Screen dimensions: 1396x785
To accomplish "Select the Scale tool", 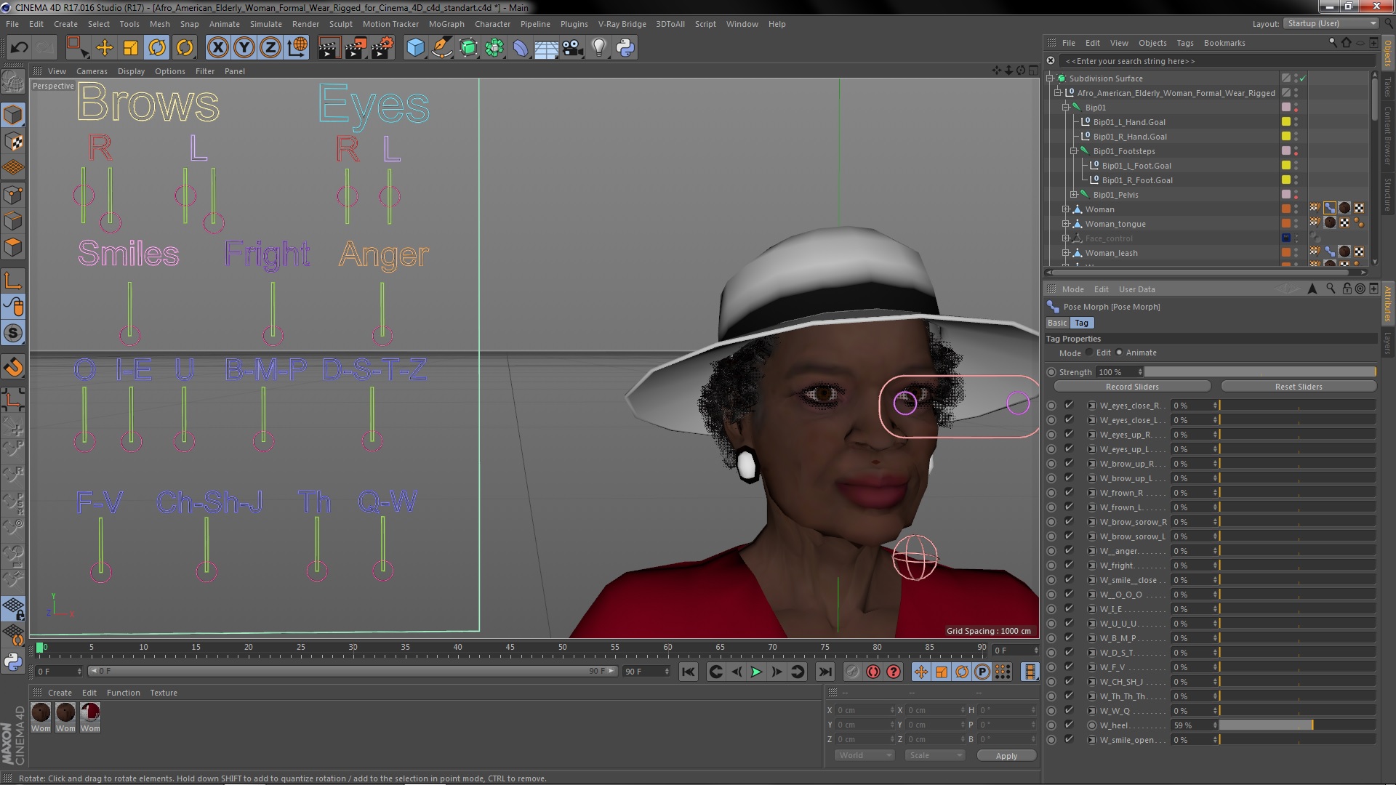I will click(131, 48).
